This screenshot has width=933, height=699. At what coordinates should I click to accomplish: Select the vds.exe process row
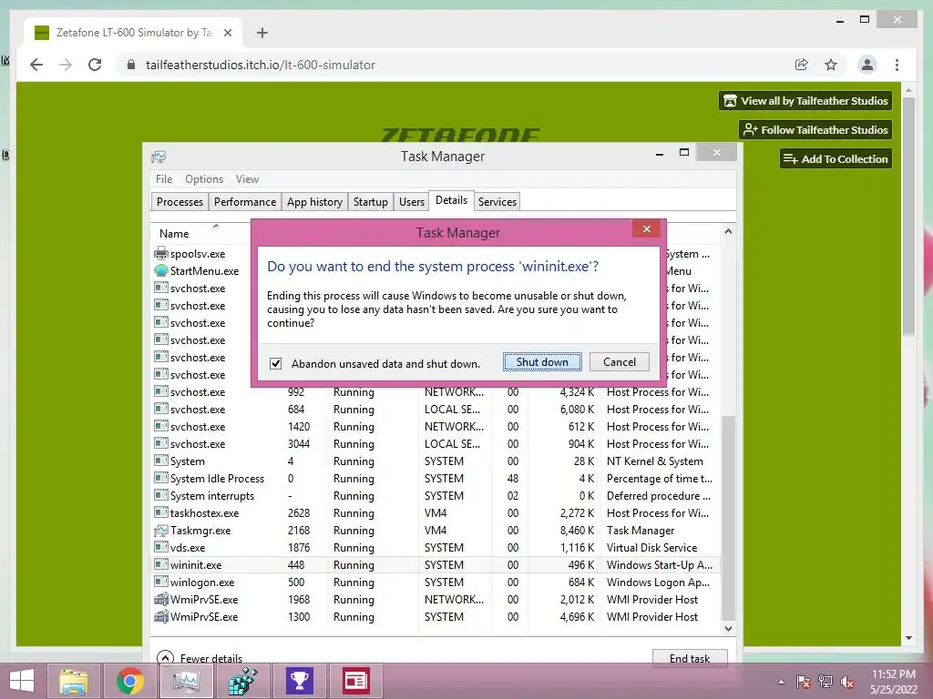[x=435, y=547]
